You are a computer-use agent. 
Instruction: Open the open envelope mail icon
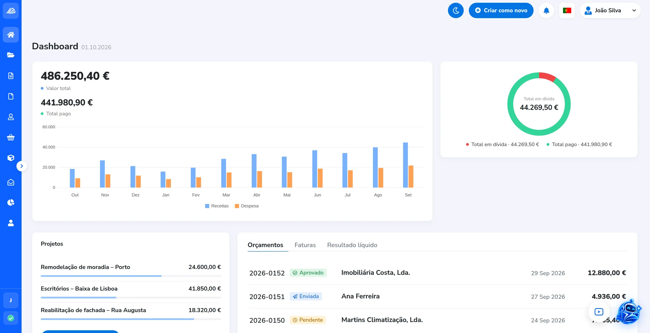(11, 182)
